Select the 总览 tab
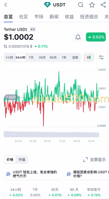 pyautogui.click(x=8, y=17)
